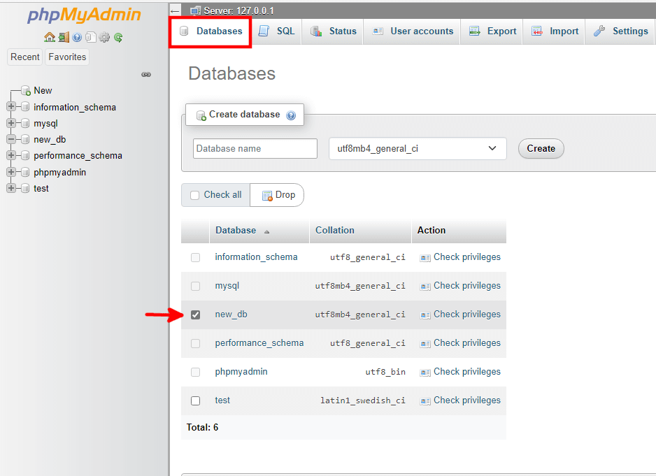The image size is (656, 476).
Task: Enable the Check all checkbox
Action: pyautogui.click(x=194, y=195)
